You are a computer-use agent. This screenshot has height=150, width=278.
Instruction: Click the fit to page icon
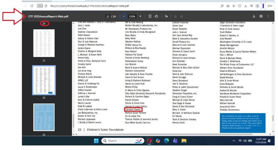[x=150, y=16]
